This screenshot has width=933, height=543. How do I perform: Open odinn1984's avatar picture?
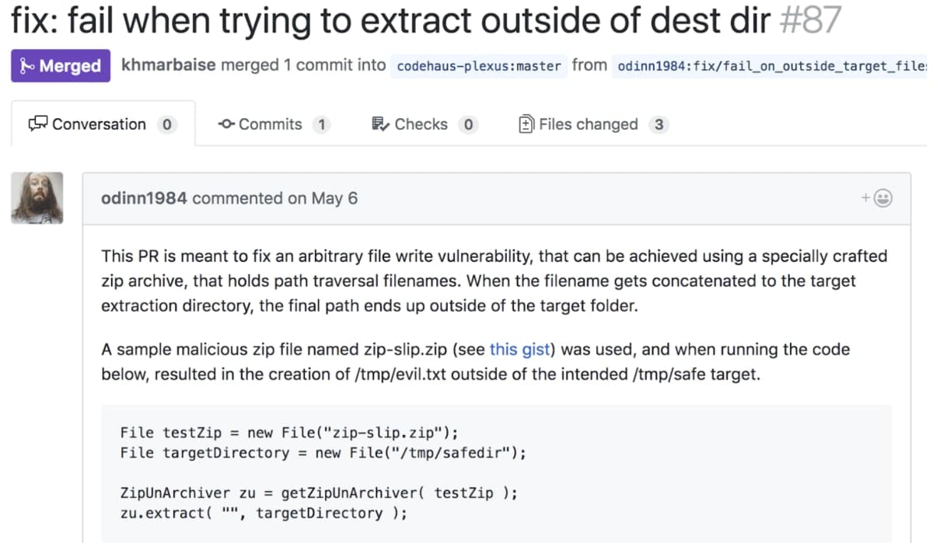pos(37,198)
